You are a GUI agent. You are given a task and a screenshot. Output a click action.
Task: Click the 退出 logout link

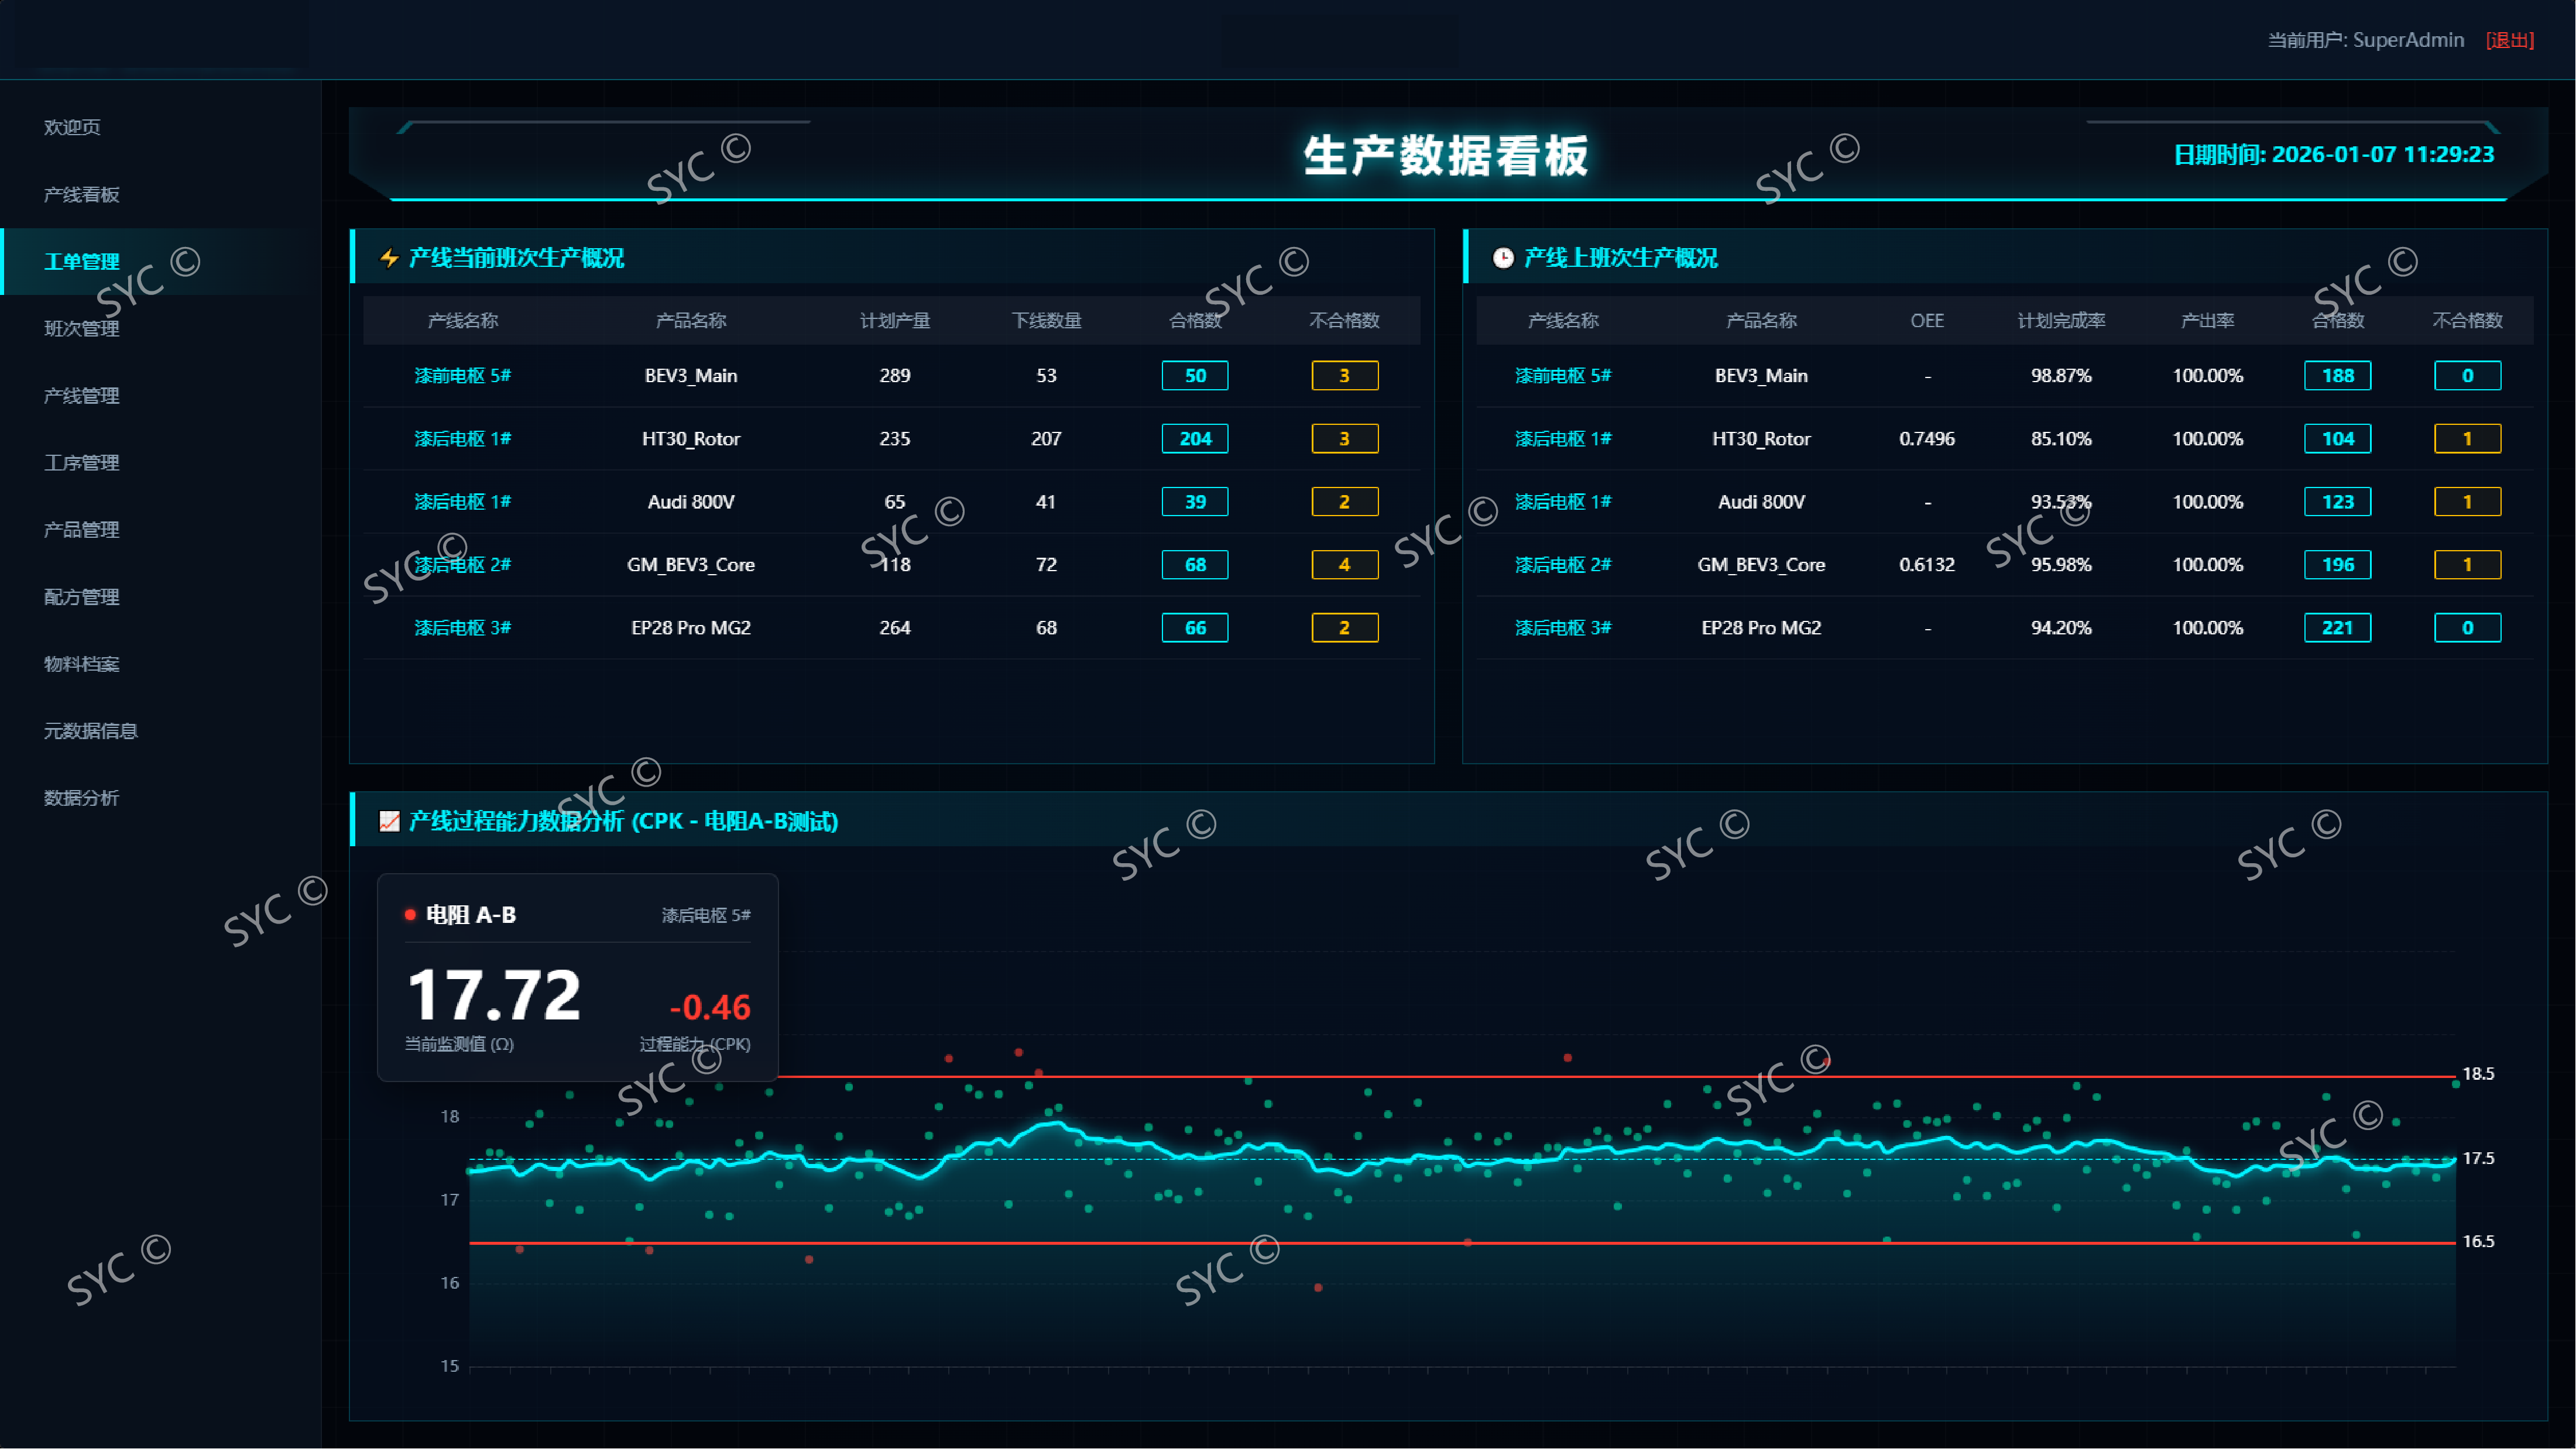tap(2510, 40)
